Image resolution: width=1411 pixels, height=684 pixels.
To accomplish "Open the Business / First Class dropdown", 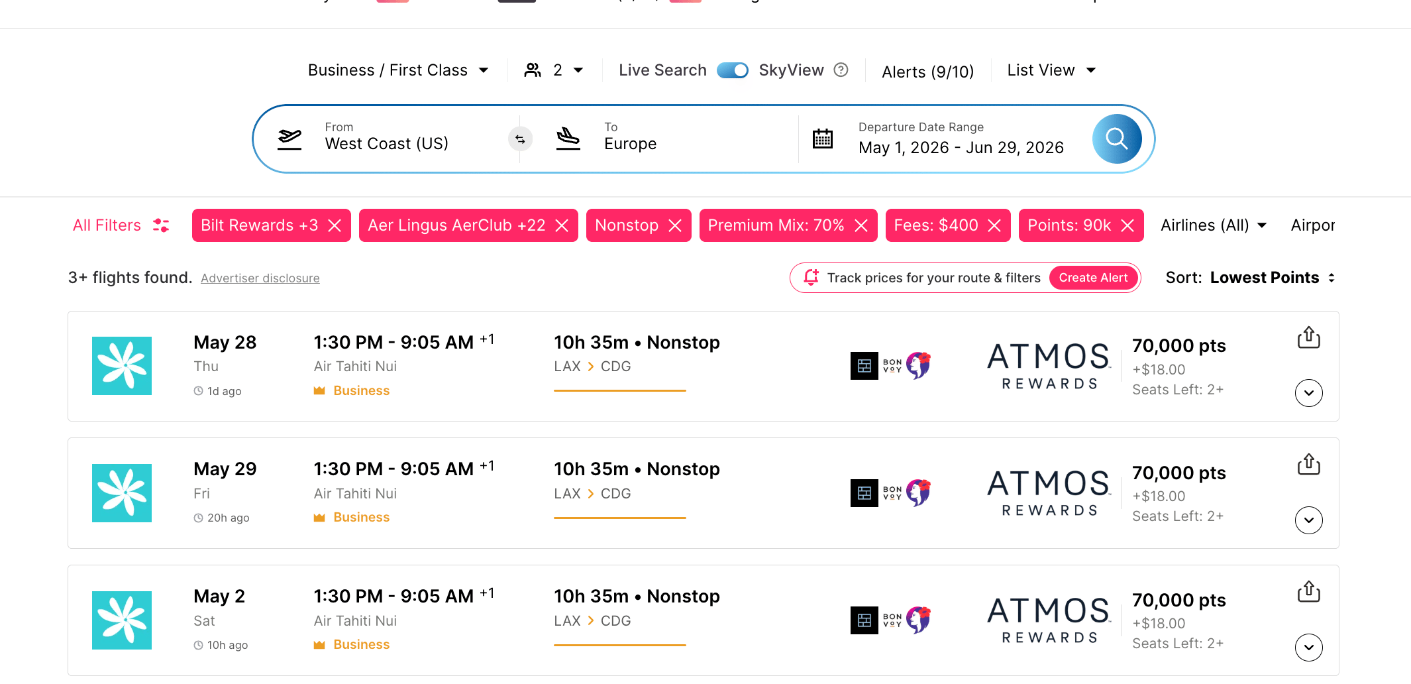I will 398,70.
